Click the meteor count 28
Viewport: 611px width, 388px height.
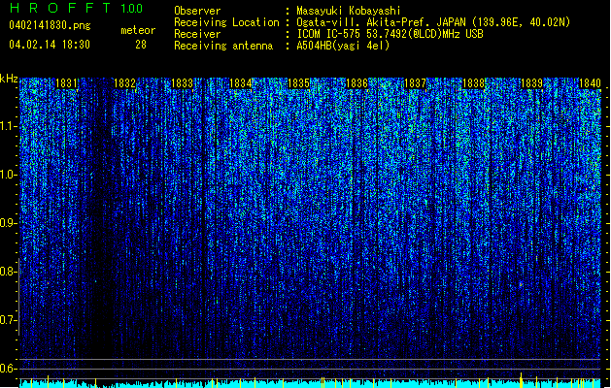coord(141,45)
